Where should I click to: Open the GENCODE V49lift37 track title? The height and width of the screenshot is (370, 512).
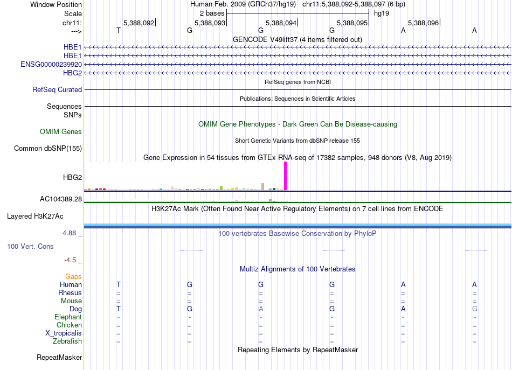pyautogui.click(x=297, y=39)
